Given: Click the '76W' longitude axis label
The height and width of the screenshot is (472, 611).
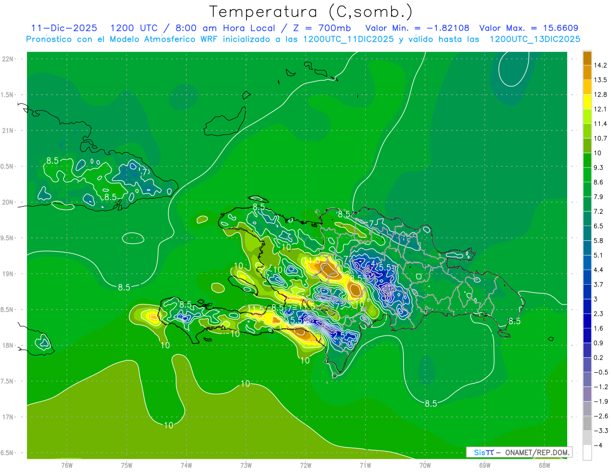Looking at the screenshot, I should (67, 465).
